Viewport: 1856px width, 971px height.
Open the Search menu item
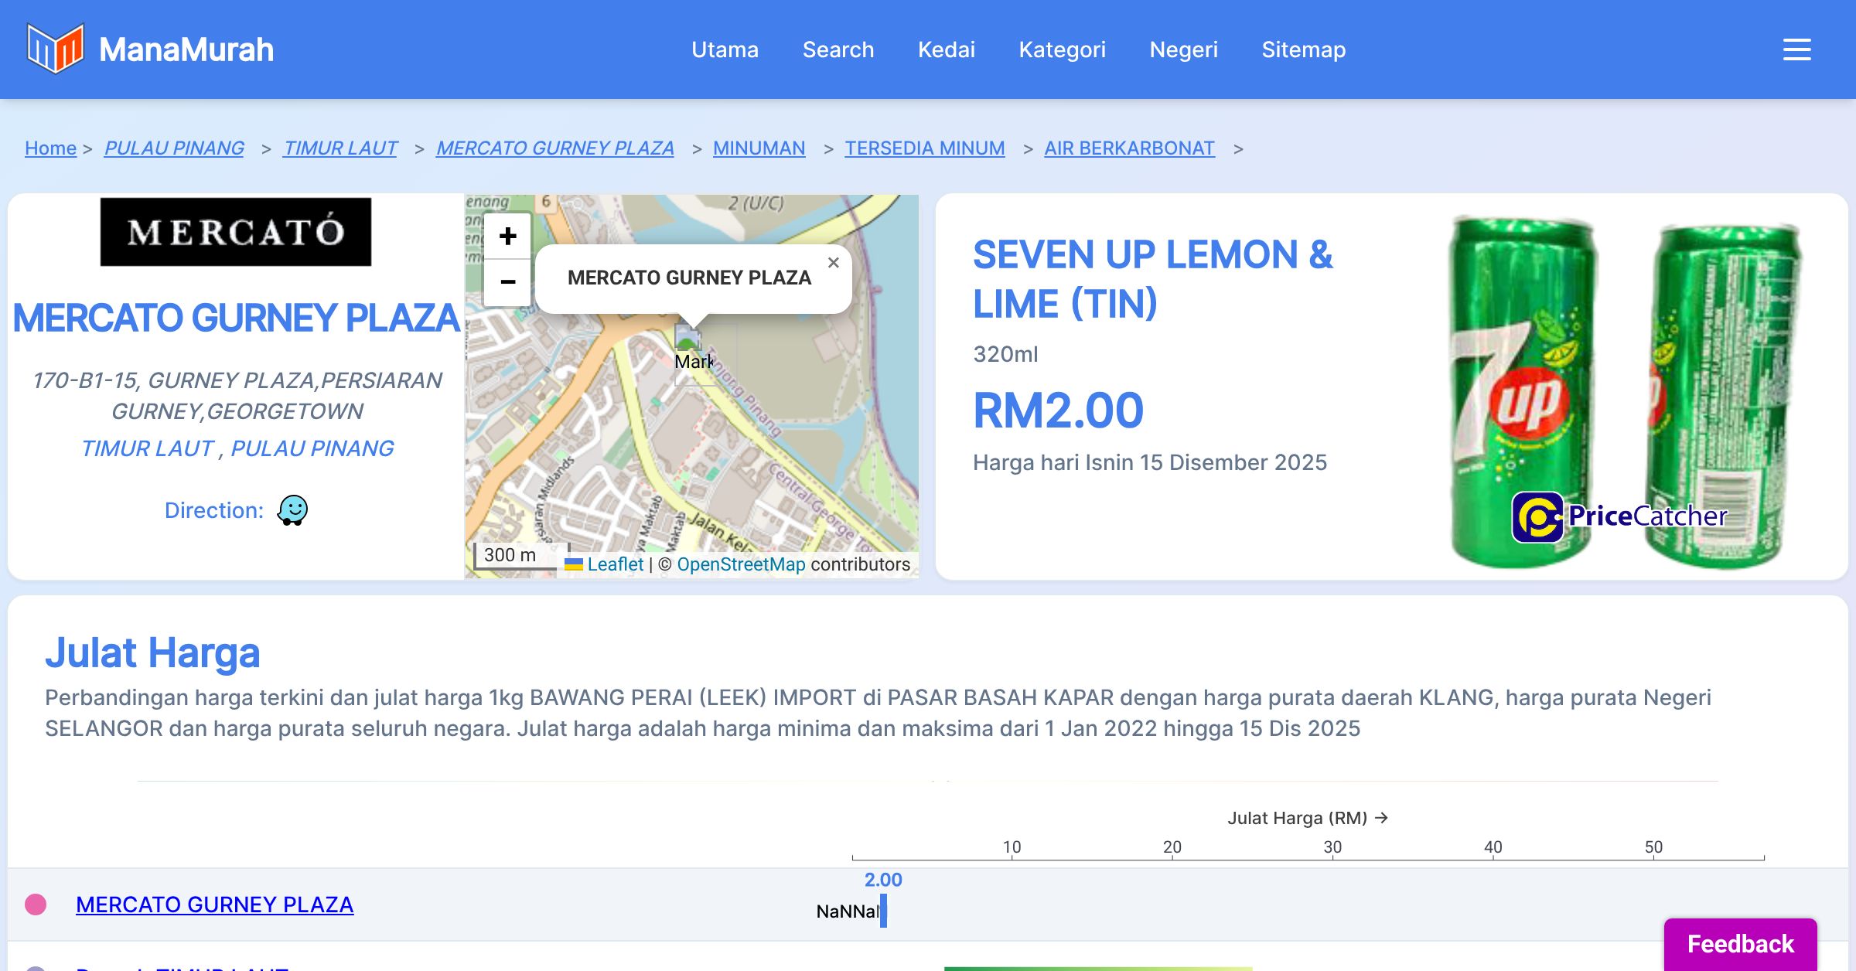point(838,49)
